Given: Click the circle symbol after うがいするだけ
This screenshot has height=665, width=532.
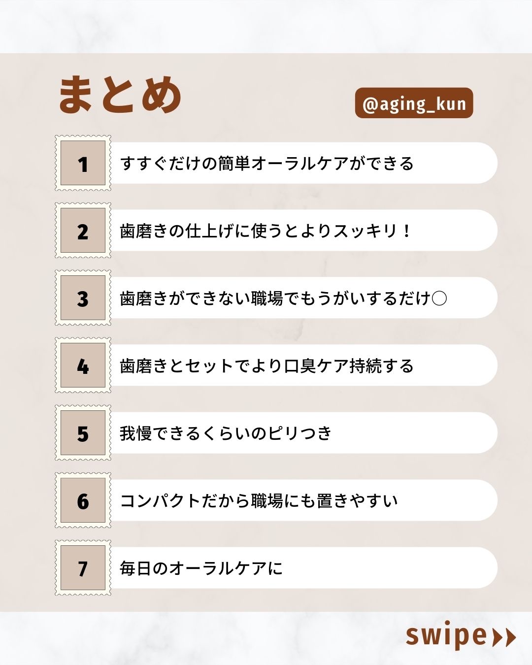Looking at the screenshot, I should tap(439, 299).
